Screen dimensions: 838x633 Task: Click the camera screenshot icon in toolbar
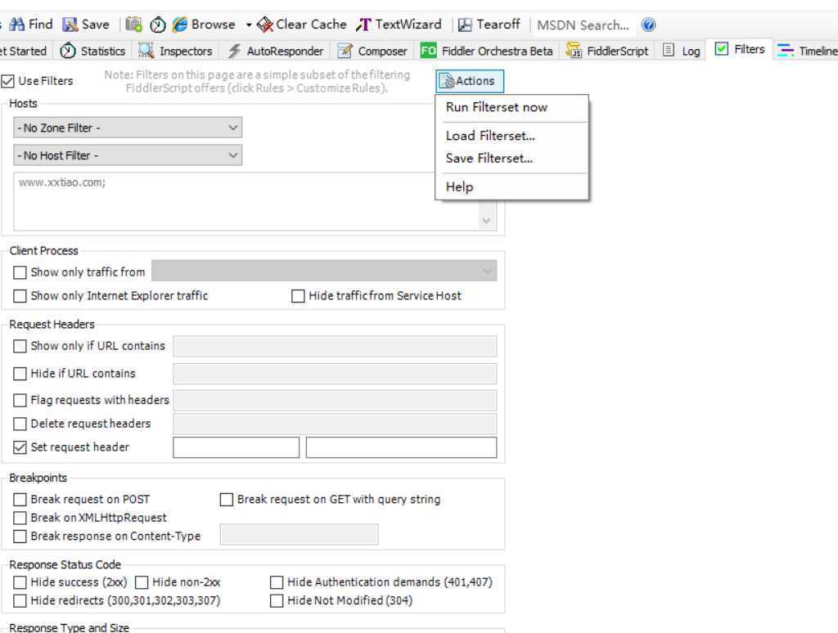133,25
